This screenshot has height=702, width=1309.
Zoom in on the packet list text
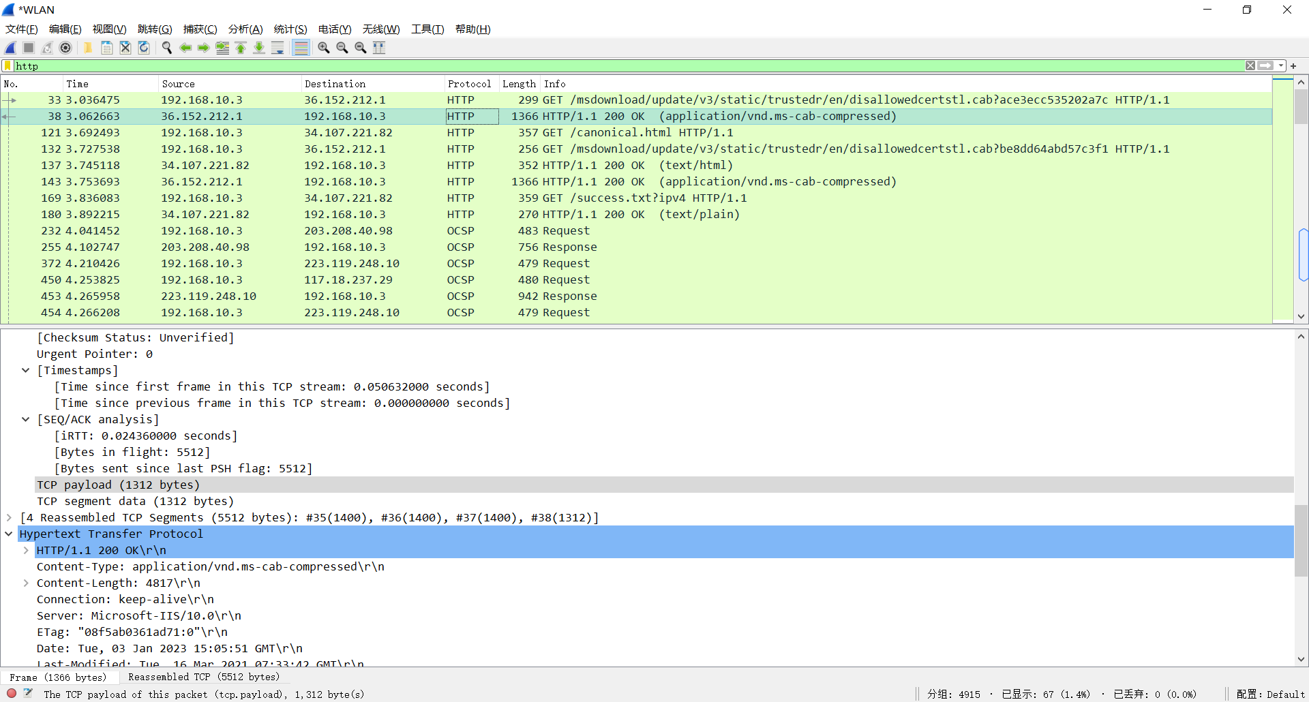[x=323, y=48]
